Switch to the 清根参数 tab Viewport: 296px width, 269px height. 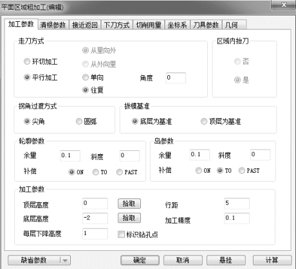tap(53, 25)
